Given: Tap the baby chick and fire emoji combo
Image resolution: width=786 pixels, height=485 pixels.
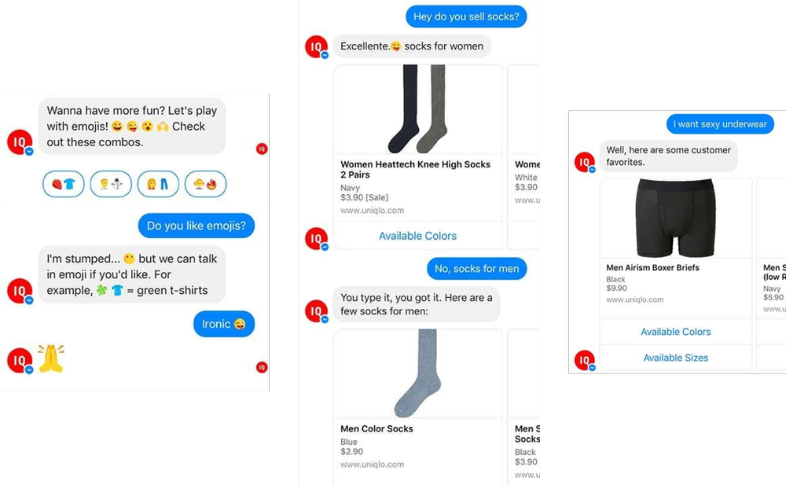Looking at the screenshot, I should tap(205, 184).
